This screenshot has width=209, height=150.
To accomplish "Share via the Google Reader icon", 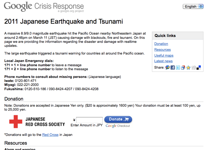I will (x=183, y=68).
